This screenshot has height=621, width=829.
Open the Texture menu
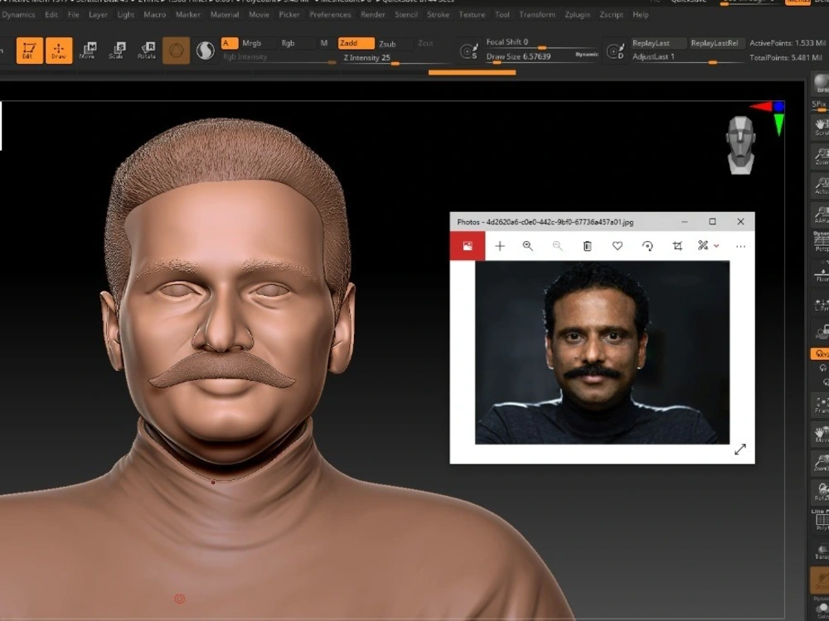(x=473, y=15)
